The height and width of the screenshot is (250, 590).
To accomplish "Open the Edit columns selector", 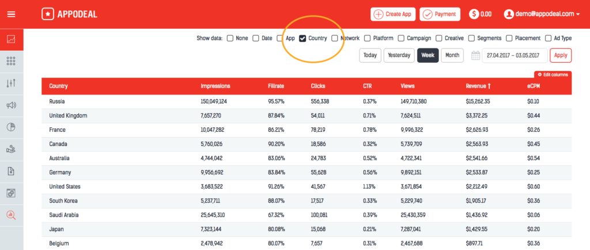I will [x=553, y=75].
